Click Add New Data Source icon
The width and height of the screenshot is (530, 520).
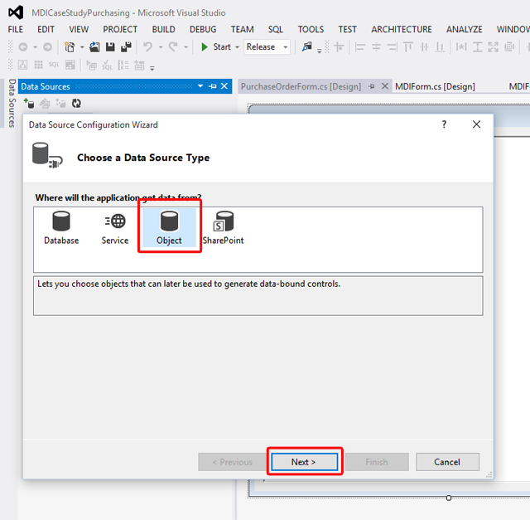click(29, 104)
